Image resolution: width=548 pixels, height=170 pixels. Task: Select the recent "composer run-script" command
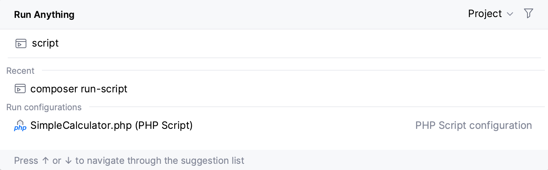coord(79,89)
